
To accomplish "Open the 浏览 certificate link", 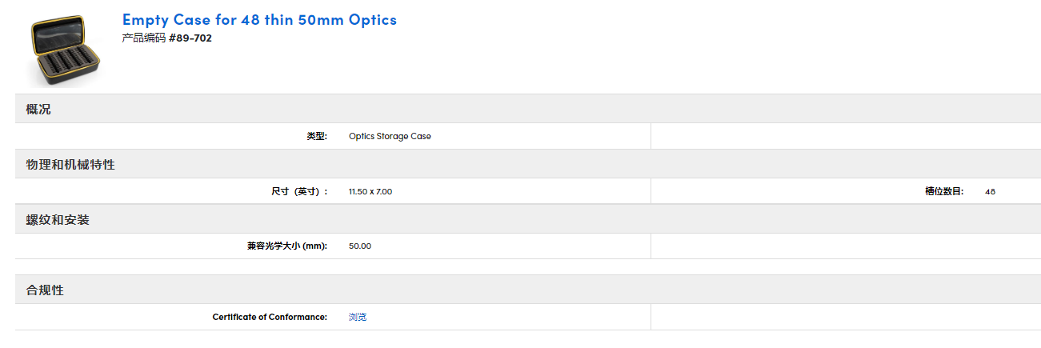I will click(358, 317).
